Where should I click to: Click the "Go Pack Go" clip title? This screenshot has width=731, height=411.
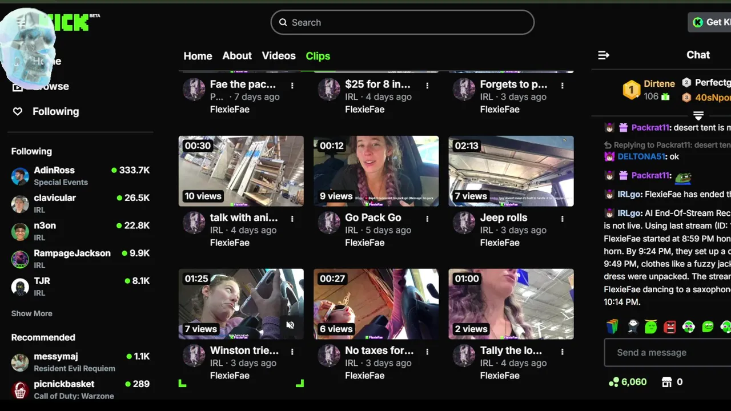coord(373,217)
